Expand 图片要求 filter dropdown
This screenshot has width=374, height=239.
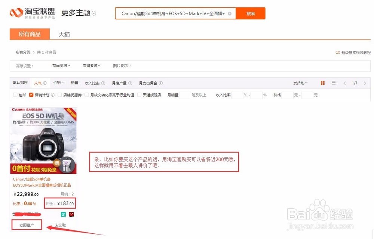[122, 65]
